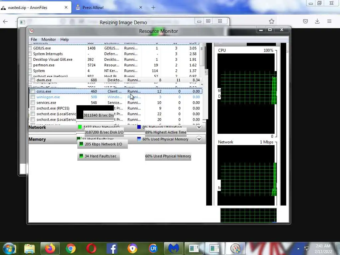Screen dimensions: 340x255
Task: Close the Press Allow! tab
Action: 141,7
